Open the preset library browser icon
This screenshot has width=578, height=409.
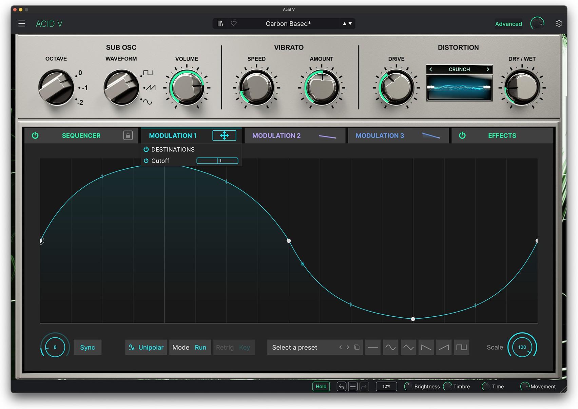[220, 23]
